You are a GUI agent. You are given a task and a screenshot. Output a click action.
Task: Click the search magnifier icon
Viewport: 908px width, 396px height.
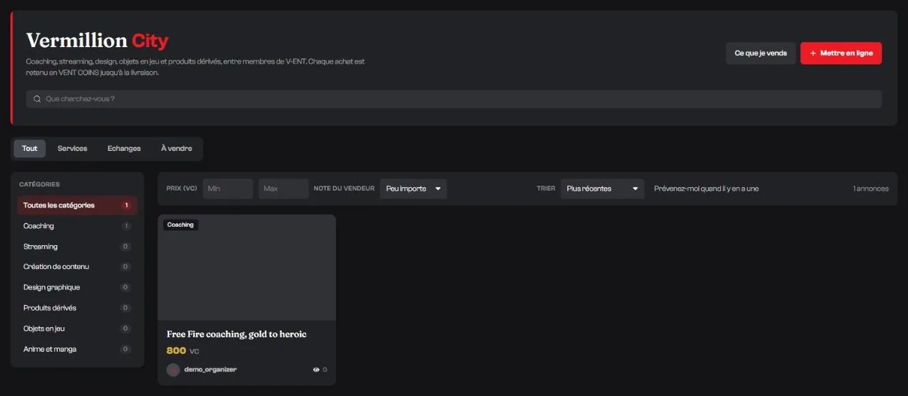pyautogui.click(x=37, y=99)
